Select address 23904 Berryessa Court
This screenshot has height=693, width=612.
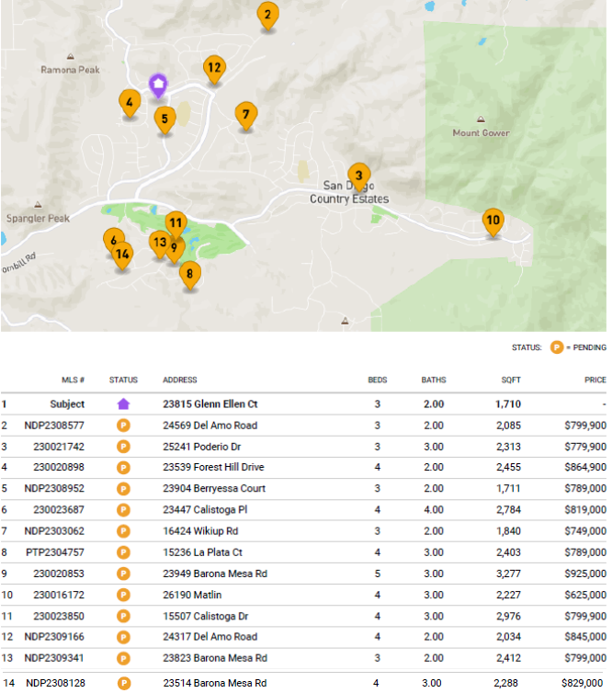(x=214, y=488)
